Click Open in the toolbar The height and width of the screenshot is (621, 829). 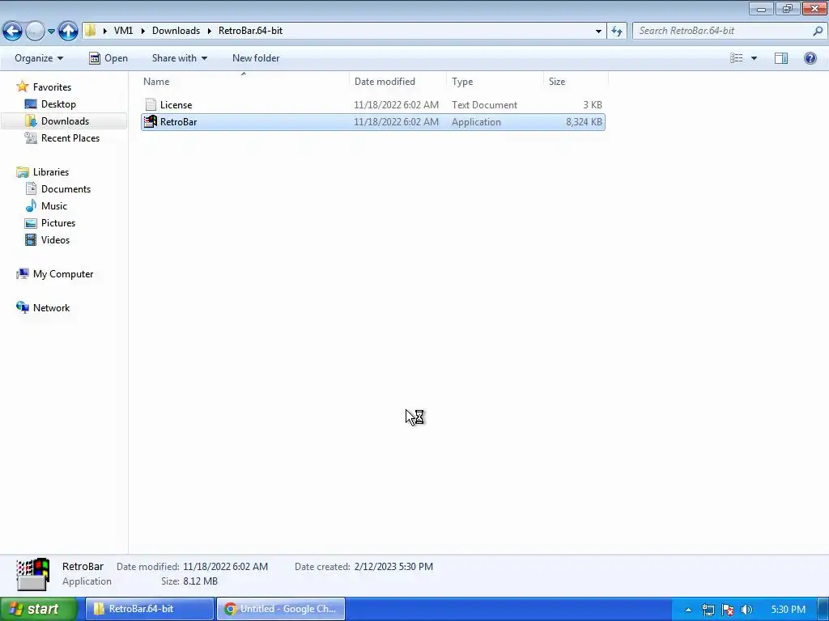coord(108,58)
